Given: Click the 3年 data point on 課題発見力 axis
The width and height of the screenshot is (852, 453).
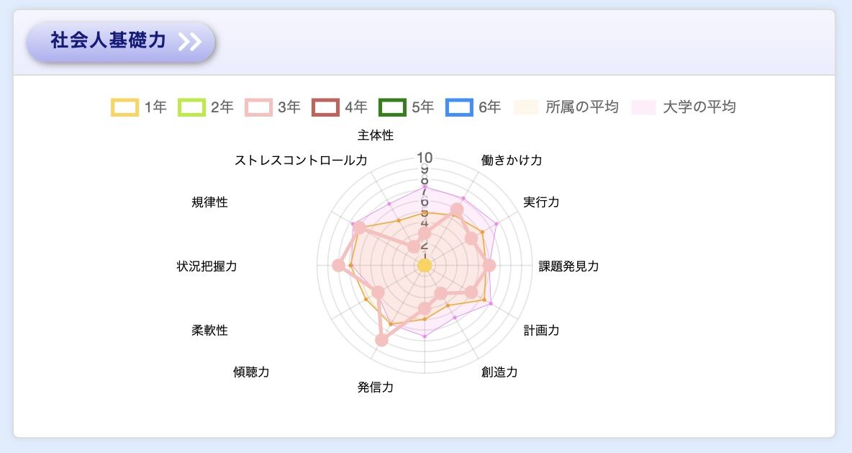Looking at the screenshot, I should click(489, 266).
